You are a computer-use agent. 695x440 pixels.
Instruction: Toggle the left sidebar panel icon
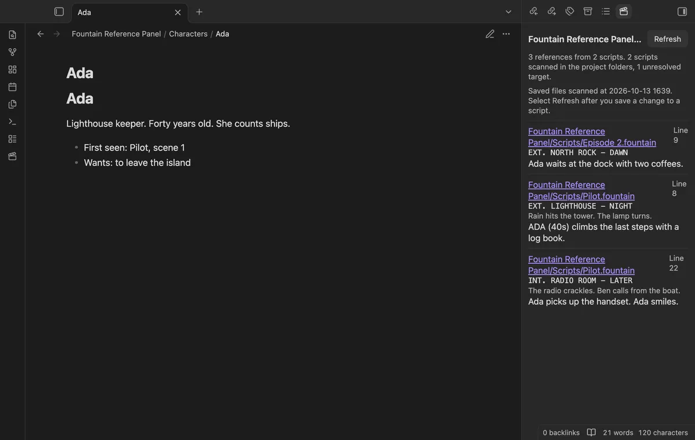[59, 12]
